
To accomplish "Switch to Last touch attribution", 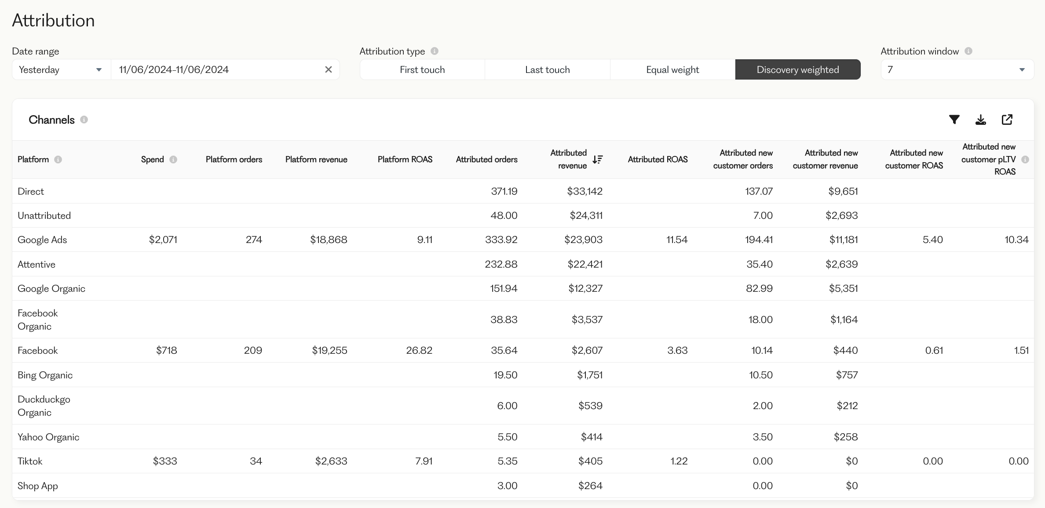I will coord(547,69).
